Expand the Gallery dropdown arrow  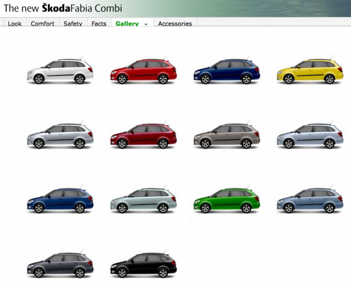pos(146,24)
